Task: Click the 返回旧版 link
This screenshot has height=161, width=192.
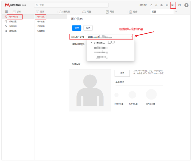Action: [143, 5]
